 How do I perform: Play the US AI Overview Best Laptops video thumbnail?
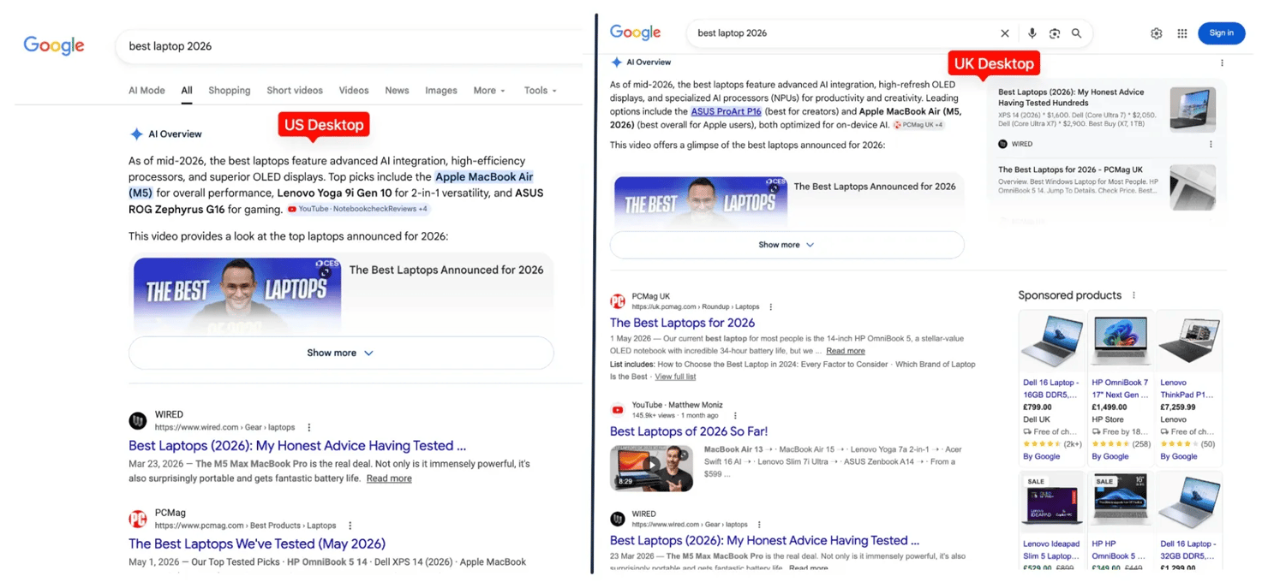[237, 295]
